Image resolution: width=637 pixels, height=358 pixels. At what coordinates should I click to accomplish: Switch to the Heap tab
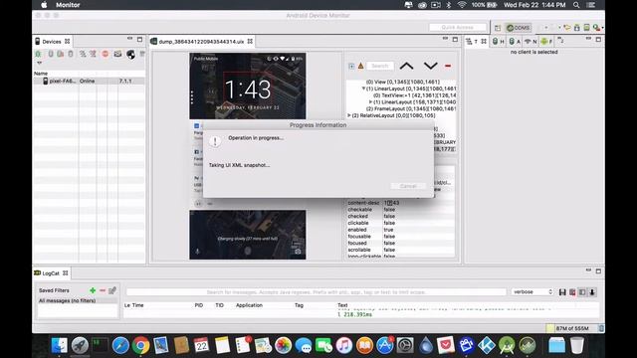point(498,42)
